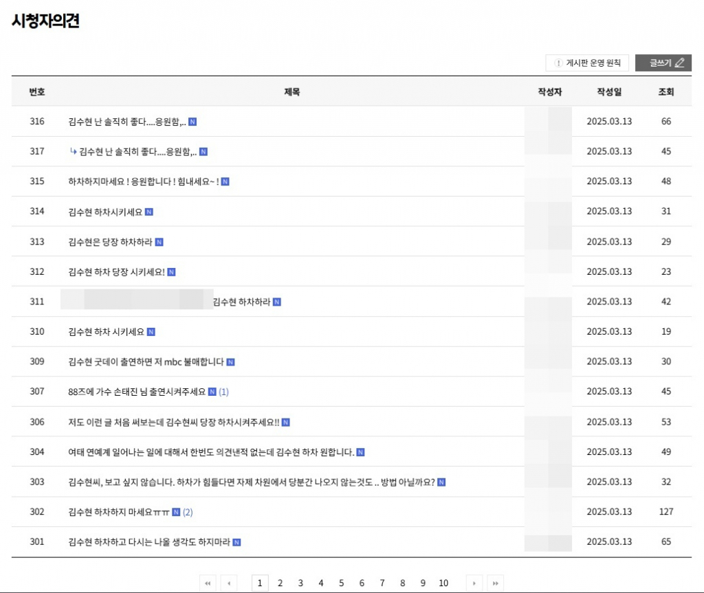
Task: Click the new badge on post 301
Action: [x=236, y=542]
